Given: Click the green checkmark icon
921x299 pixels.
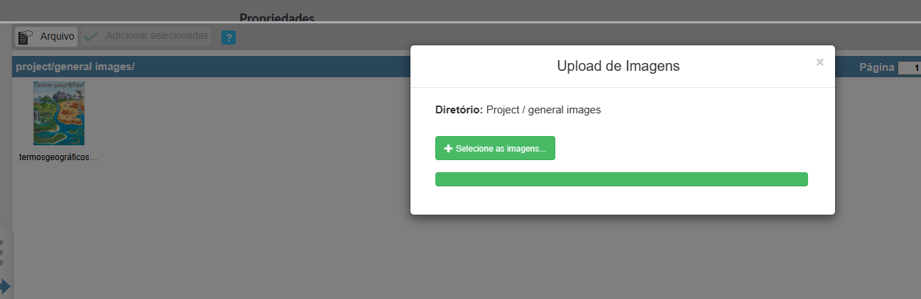Looking at the screenshot, I should pos(90,36).
